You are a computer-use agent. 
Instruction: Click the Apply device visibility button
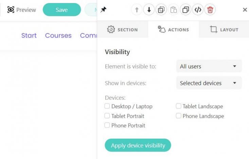point(138,145)
